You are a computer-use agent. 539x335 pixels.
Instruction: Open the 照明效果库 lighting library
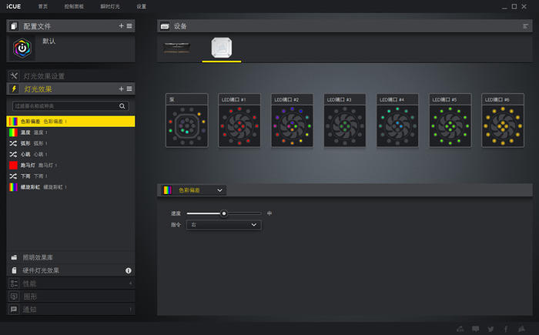[x=71, y=257]
